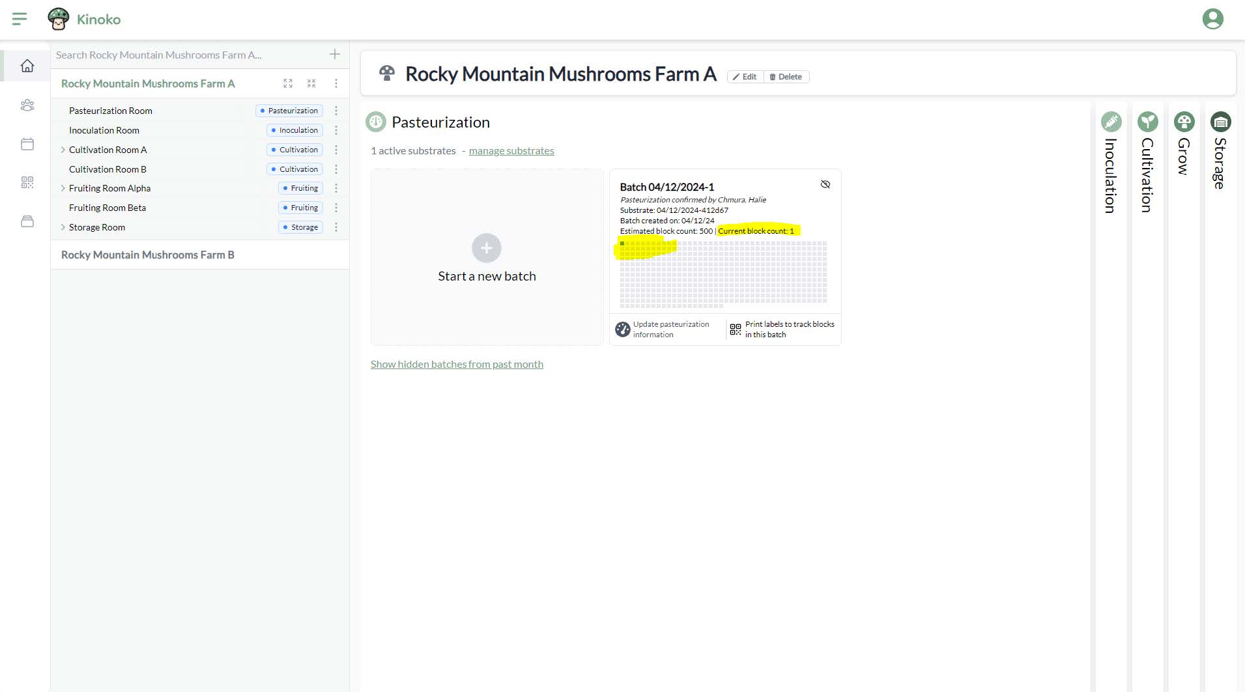Viewport: 1245px width, 692px height.
Task: Click the green block in batch grid
Action: [x=622, y=243]
